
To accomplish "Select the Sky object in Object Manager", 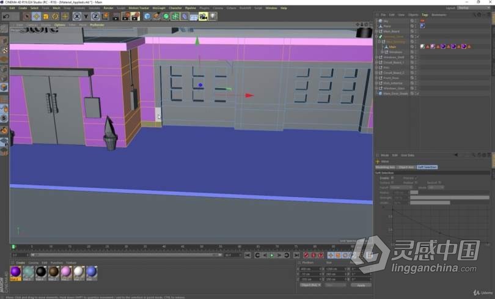I will pos(386,21).
